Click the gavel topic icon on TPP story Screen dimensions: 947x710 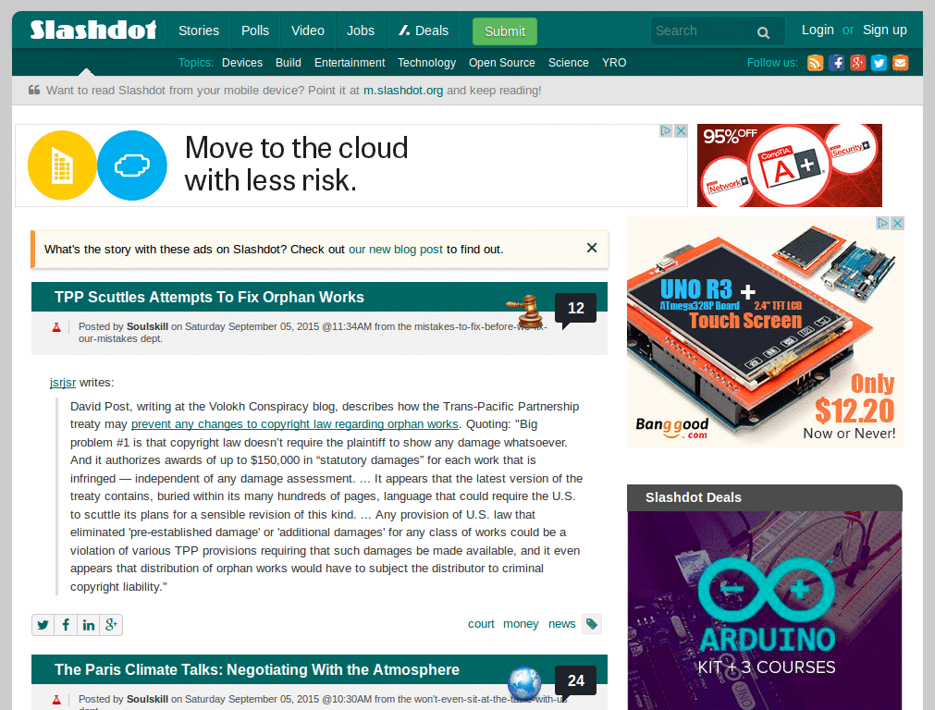coord(524,311)
